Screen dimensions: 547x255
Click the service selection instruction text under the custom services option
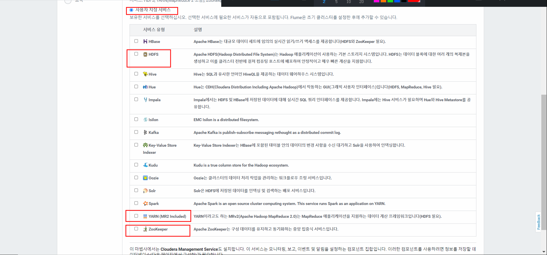tap(263, 17)
